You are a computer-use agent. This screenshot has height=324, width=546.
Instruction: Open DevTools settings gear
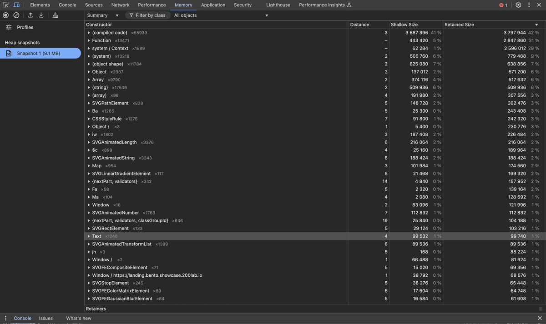[518, 5]
